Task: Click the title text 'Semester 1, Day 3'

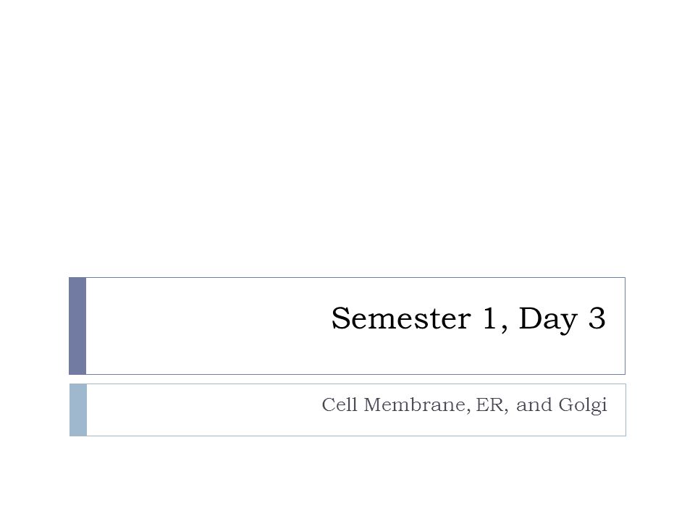Action: click(x=468, y=319)
